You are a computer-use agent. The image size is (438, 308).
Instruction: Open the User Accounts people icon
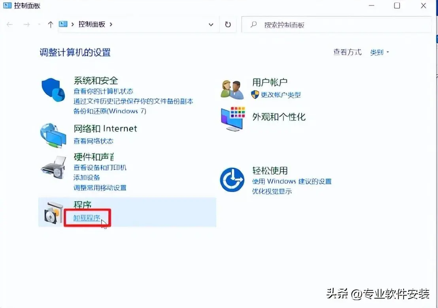(232, 90)
